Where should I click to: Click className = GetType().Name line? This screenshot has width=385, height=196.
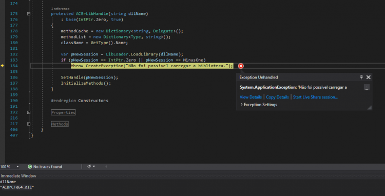(x=94, y=43)
